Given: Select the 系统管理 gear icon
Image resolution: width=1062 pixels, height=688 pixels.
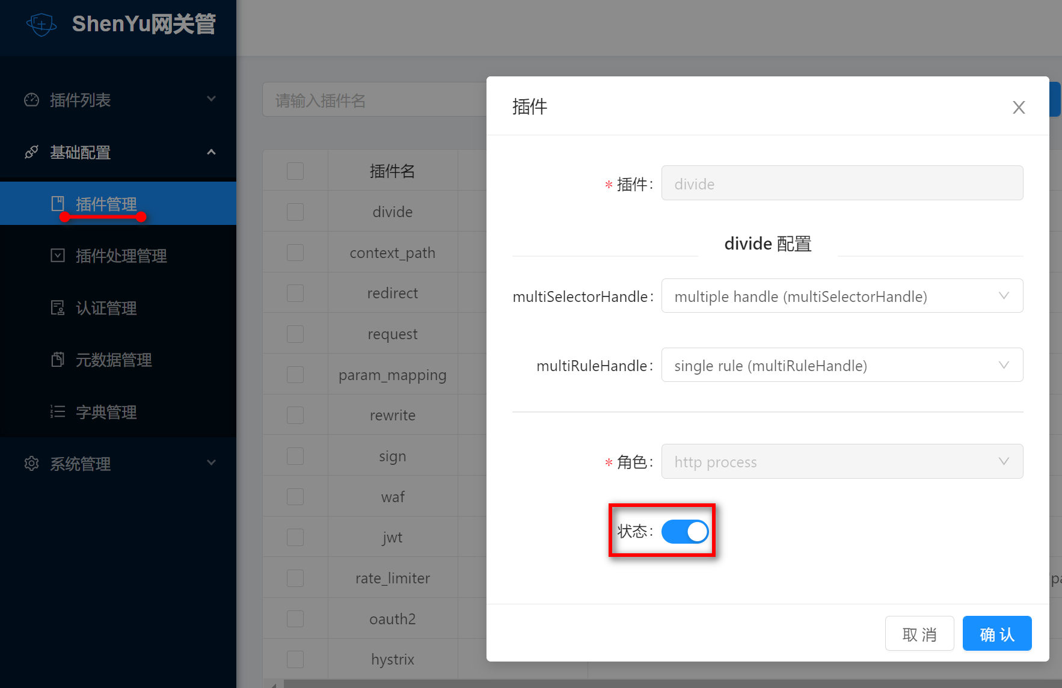Looking at the screenshot, I should pyautogui.click(x=31, y=463).
